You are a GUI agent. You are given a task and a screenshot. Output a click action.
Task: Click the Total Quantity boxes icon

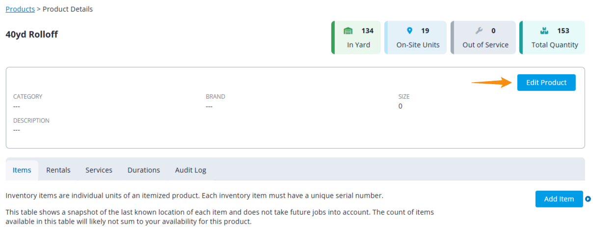[x=544, y=31]
